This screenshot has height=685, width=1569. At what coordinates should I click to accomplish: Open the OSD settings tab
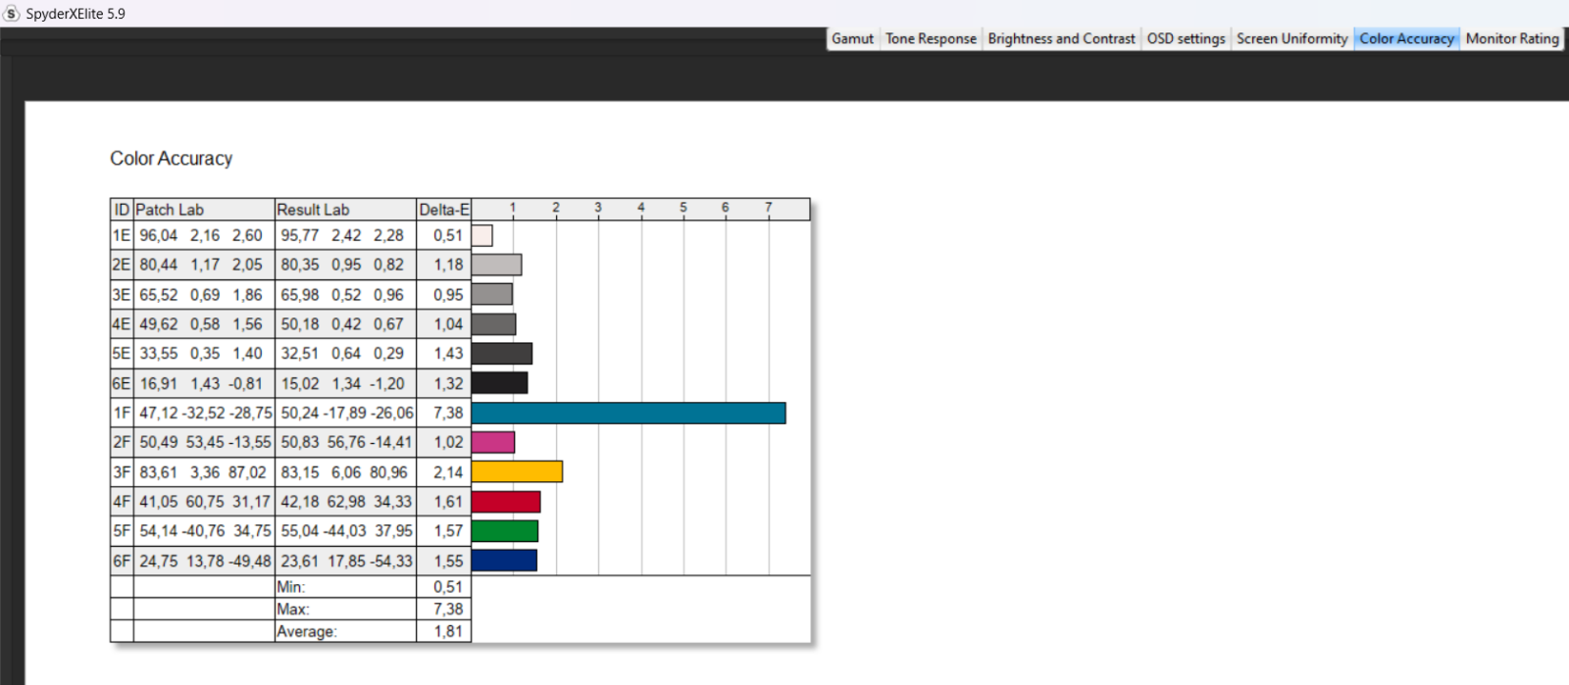[1186, 39]
